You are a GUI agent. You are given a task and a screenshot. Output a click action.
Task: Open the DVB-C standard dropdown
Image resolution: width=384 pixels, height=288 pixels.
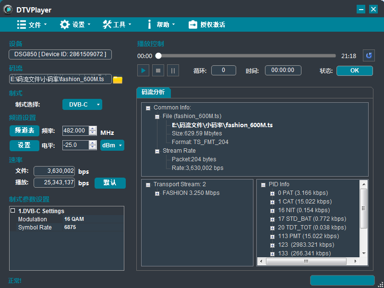click(82, 105)
